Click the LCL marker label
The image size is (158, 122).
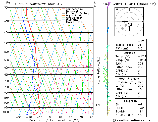point(98,105)
